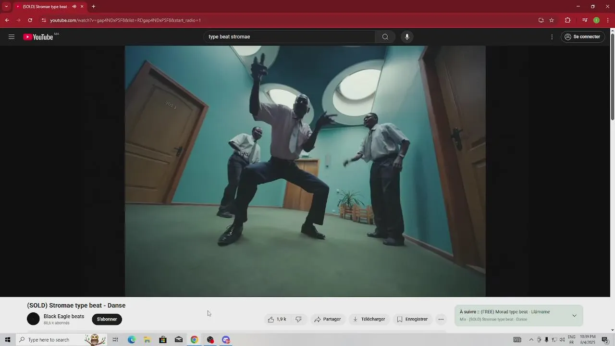Viewport: 615px width, 346px height.
Task: Open more actions ellipsis beside Enregistrer
Action: pos(441,319)
